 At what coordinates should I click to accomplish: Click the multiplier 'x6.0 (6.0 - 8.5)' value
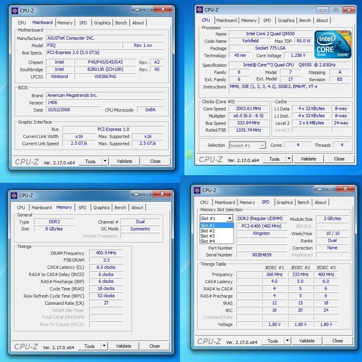pos(248,116)
